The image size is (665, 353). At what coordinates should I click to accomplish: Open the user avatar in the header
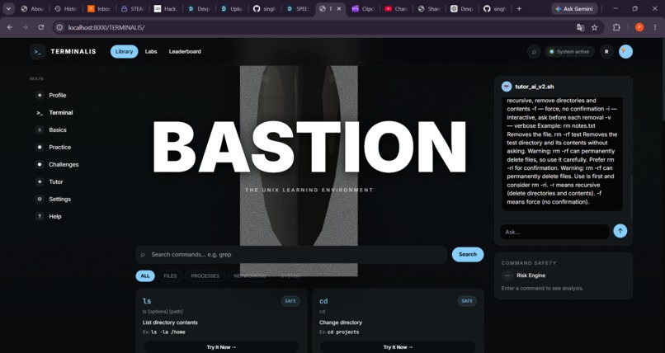pos(625,52)
